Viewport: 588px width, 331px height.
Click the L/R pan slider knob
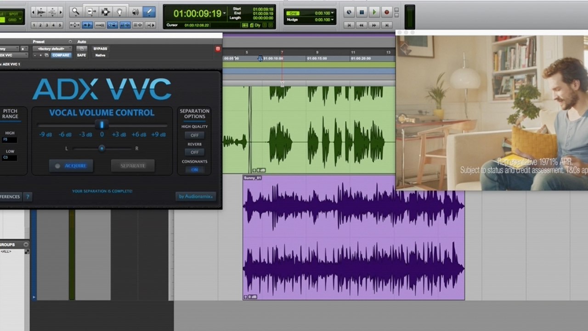[102, 148]
